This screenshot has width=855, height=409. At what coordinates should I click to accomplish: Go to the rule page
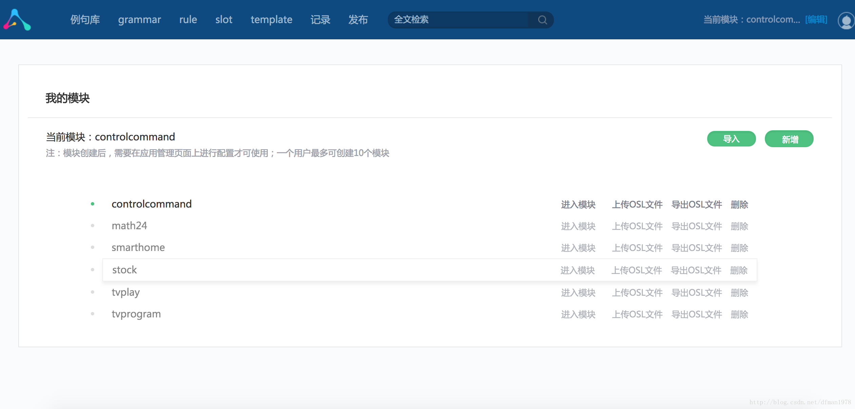click(x=188, y=20)
